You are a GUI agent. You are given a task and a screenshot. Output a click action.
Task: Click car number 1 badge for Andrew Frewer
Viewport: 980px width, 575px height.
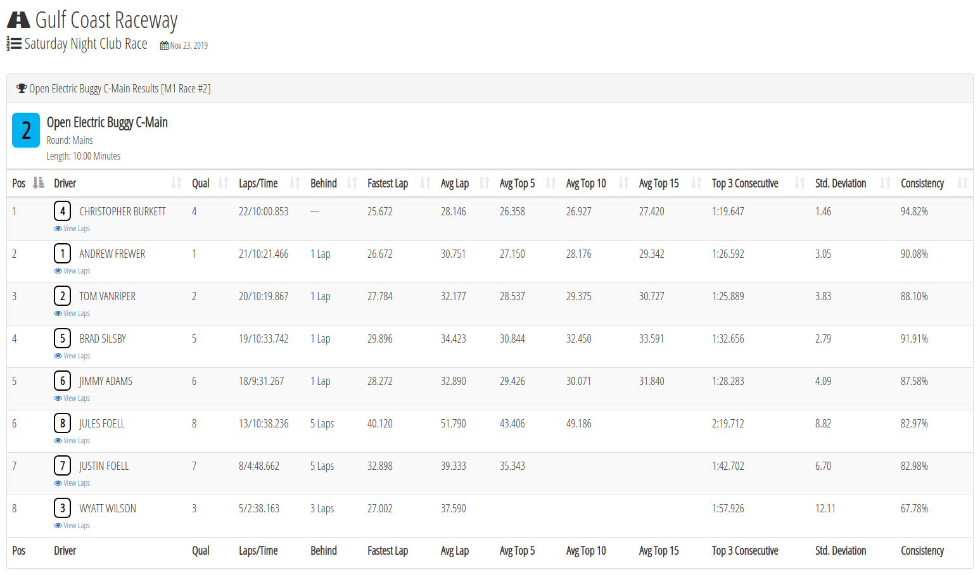pos(62,253)
